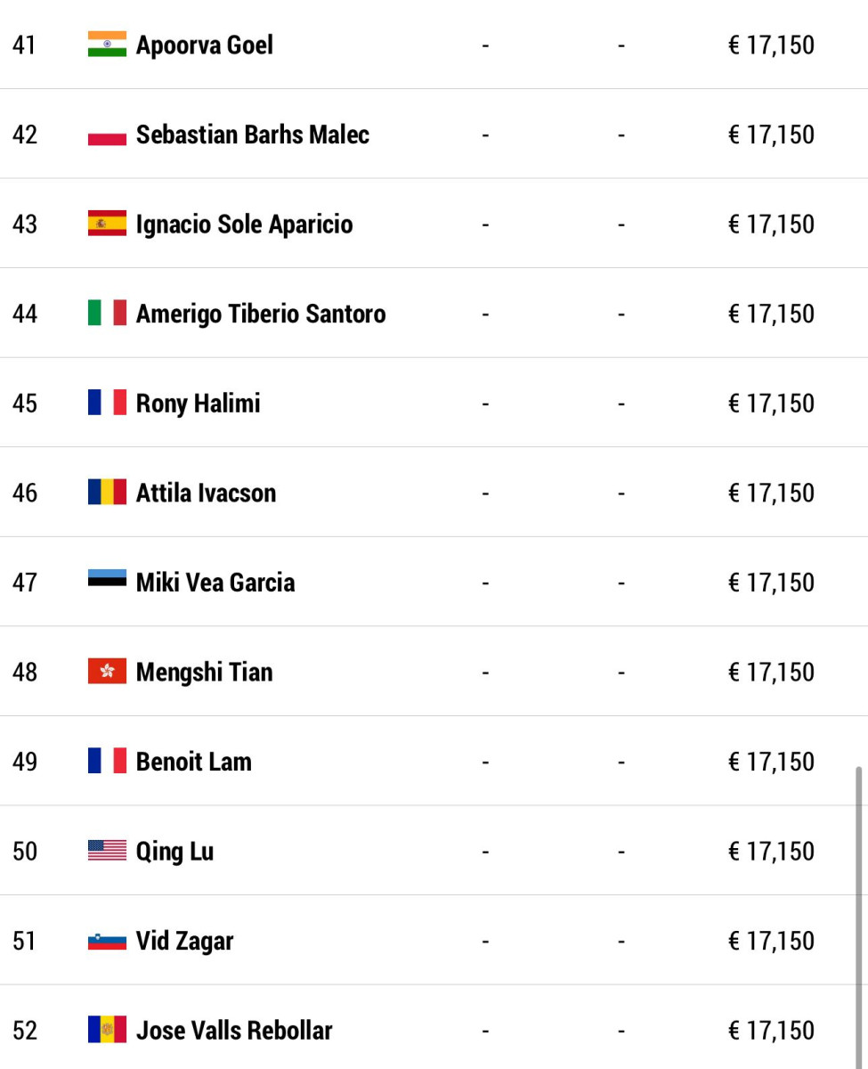This screenshot has height=1069, width=868.
Task: Click the Italy flag by Amerigo Tiberio Santoro
Action: tap(107, 313)
